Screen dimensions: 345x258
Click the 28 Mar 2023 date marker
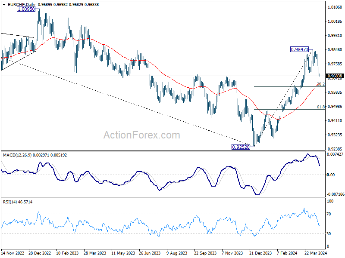coord(95,253)
